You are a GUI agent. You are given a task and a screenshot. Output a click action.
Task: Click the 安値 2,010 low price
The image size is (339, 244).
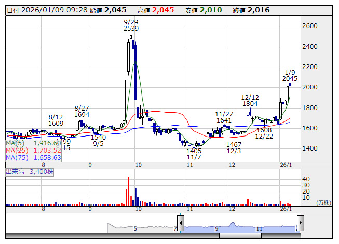click(204, 10)
